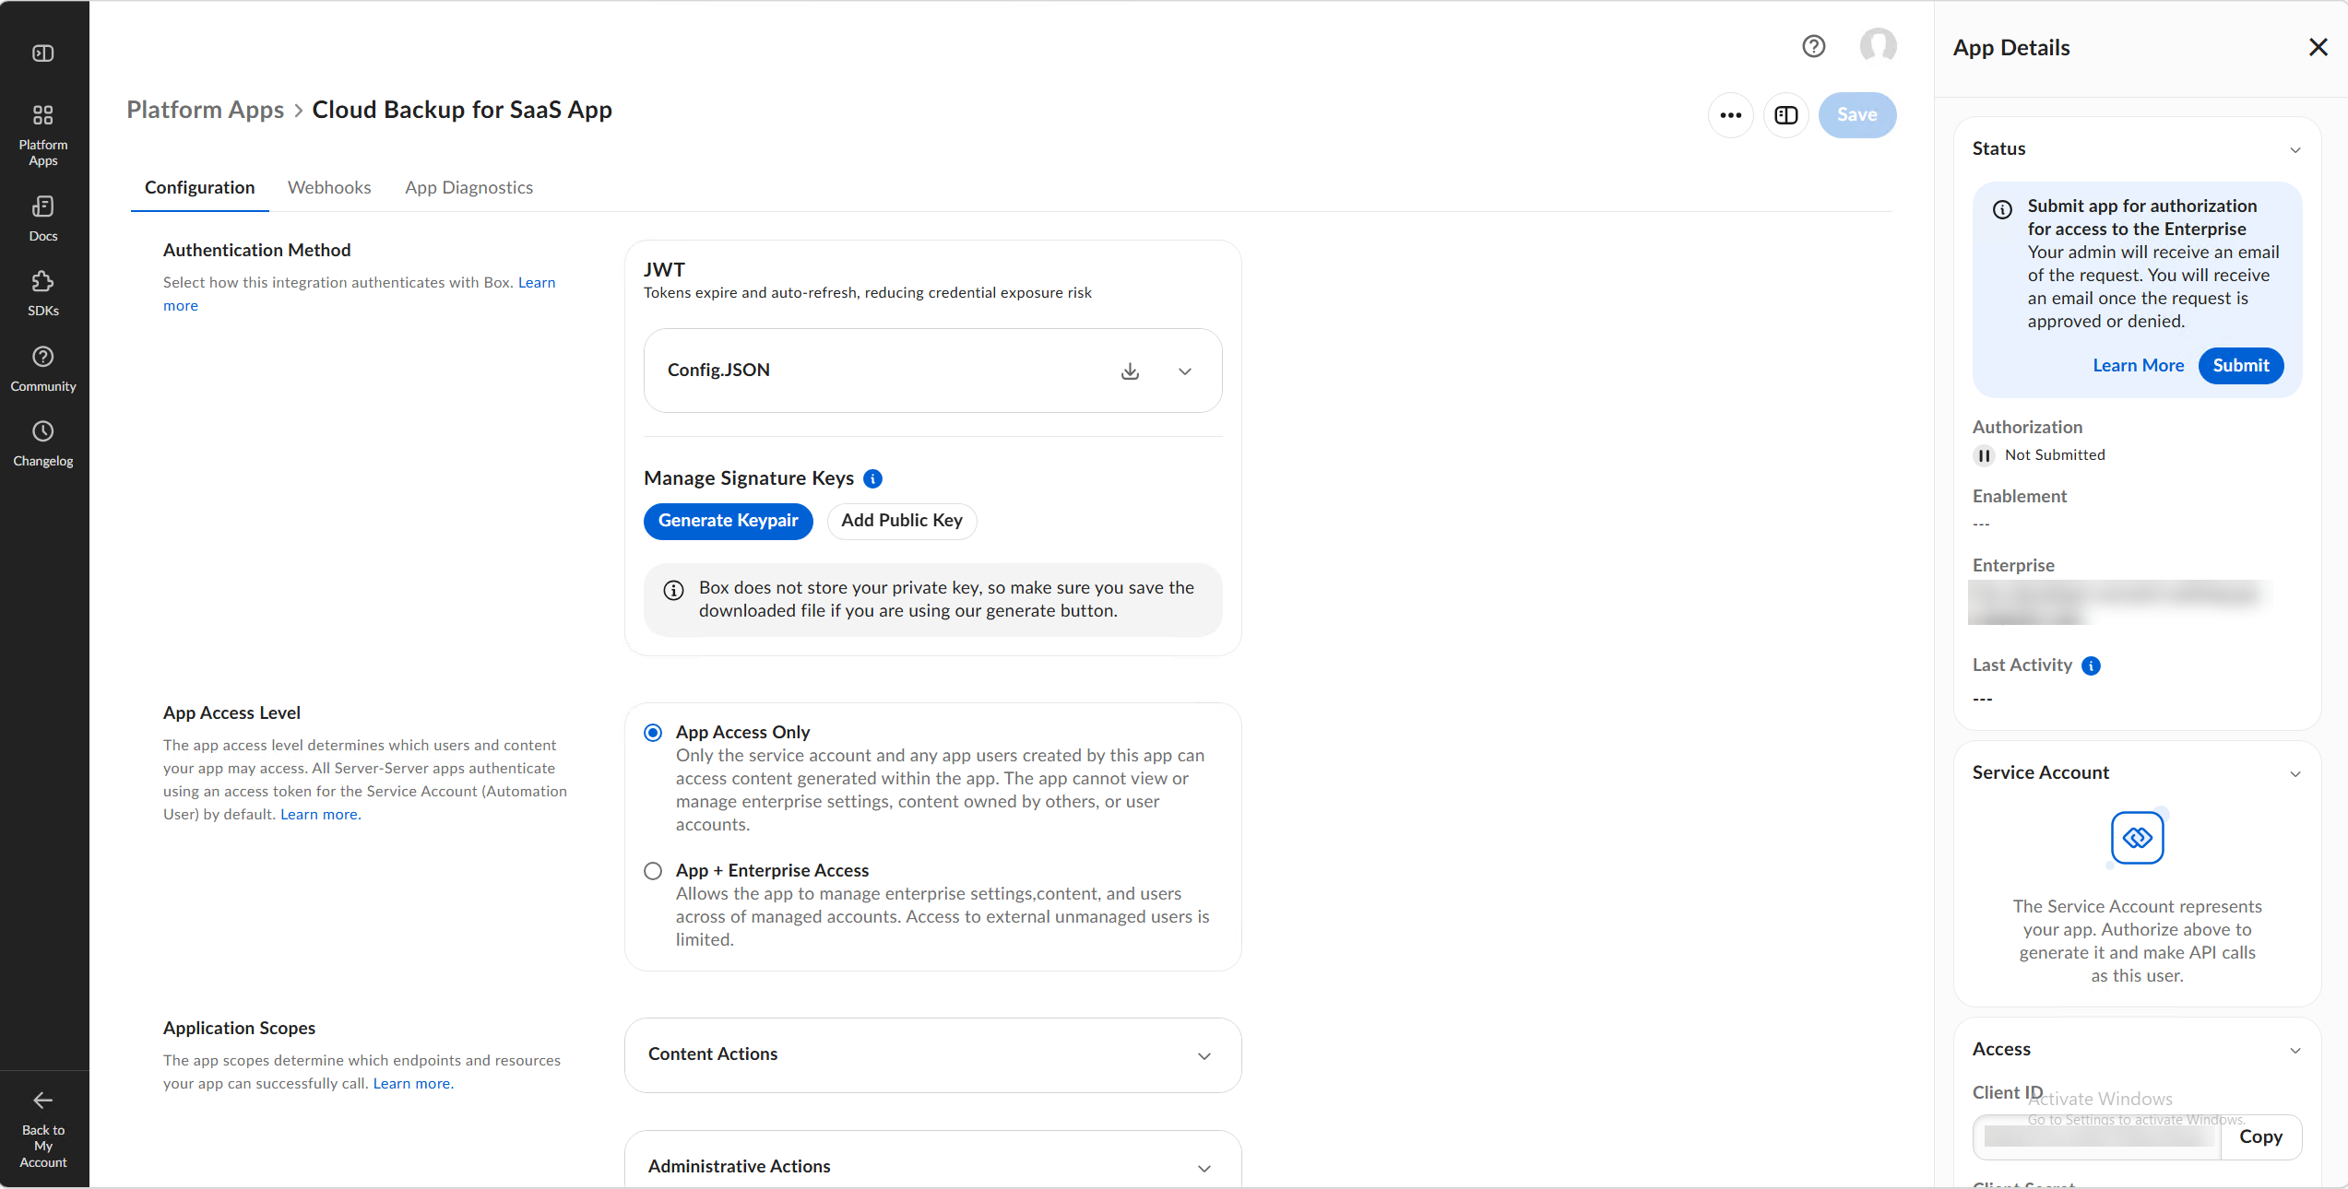
Task: Open Learn More in Status card
Action: (2138, 366)
